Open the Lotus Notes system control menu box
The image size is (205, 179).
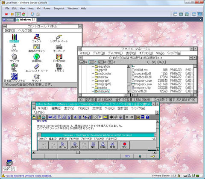[x=34, y=104]
